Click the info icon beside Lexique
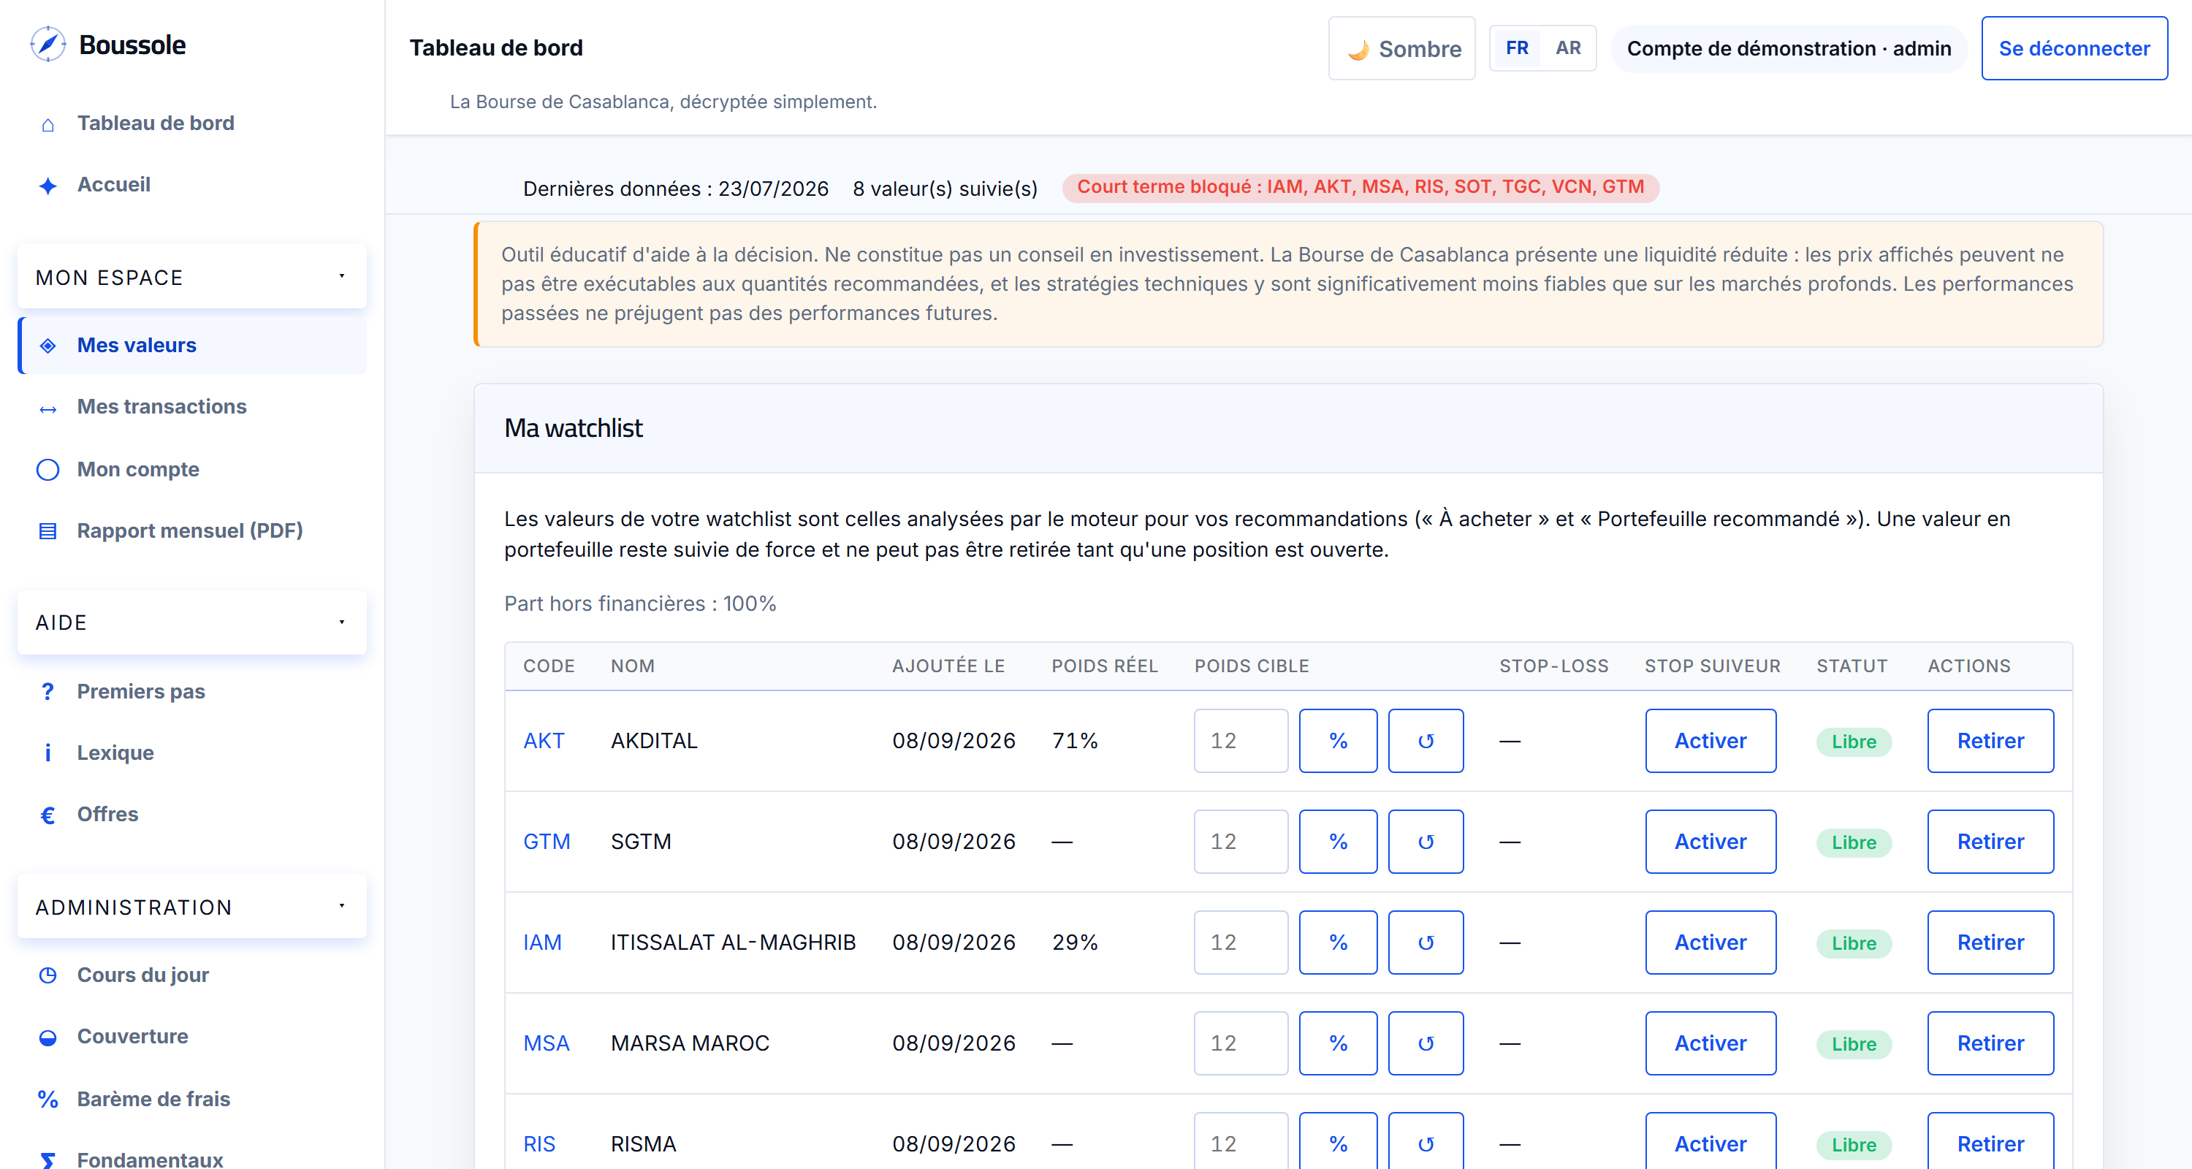Screen dimensions: 2192x1169 [47, 753]
